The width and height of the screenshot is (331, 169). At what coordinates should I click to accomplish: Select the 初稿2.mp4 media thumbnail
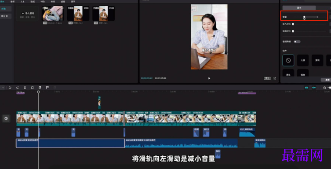point(78,13)
